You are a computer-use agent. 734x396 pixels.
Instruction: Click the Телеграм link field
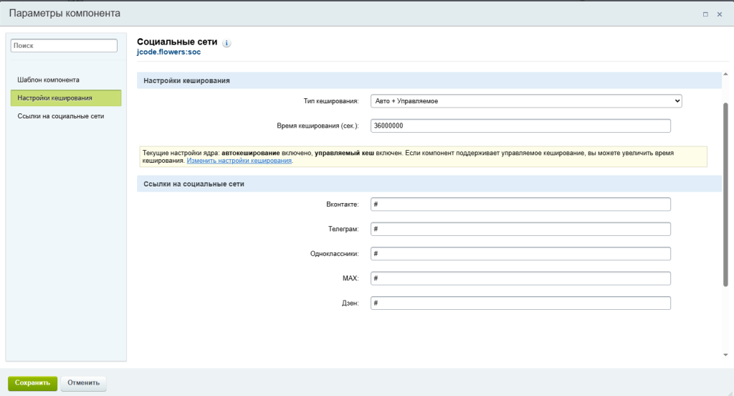point(520,229)
